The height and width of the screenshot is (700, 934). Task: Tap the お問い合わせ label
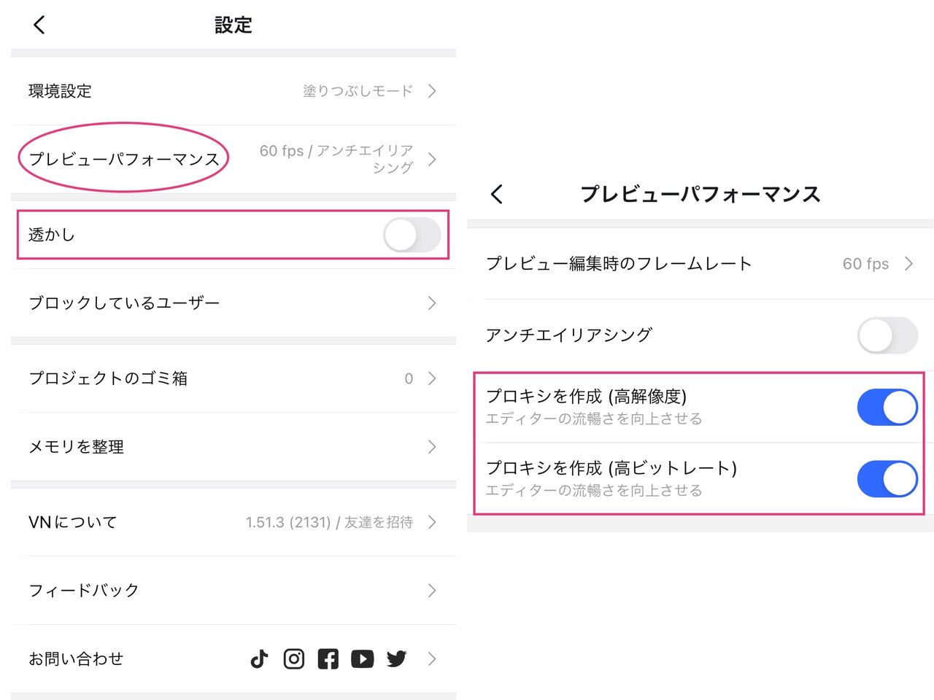(x=76, y=659)
